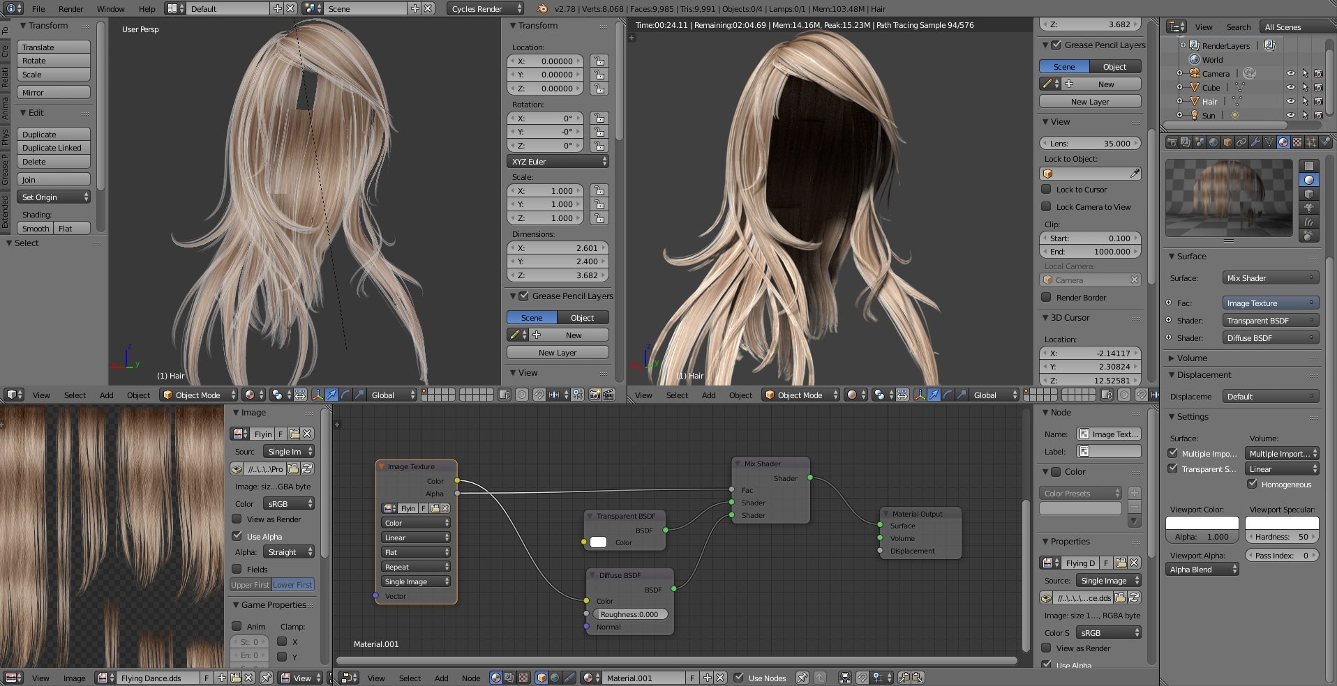Toggle restrict selection arrow for Cube
The width and height of the screenshot is (1337, 686).
click(1305, 87)
